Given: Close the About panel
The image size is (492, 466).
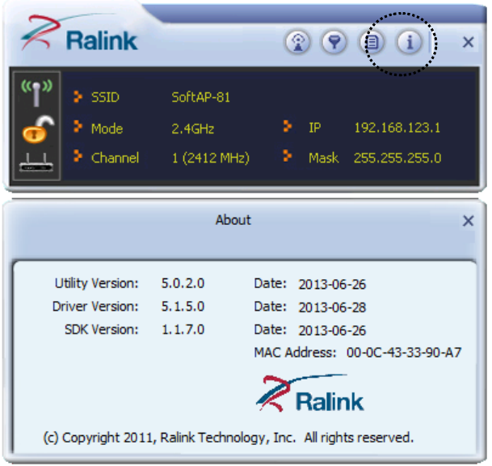Looking at the screenshot, I should (x=468, y=221).
